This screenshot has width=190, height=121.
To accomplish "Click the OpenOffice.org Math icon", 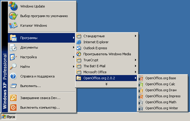I will pos(141,102).
